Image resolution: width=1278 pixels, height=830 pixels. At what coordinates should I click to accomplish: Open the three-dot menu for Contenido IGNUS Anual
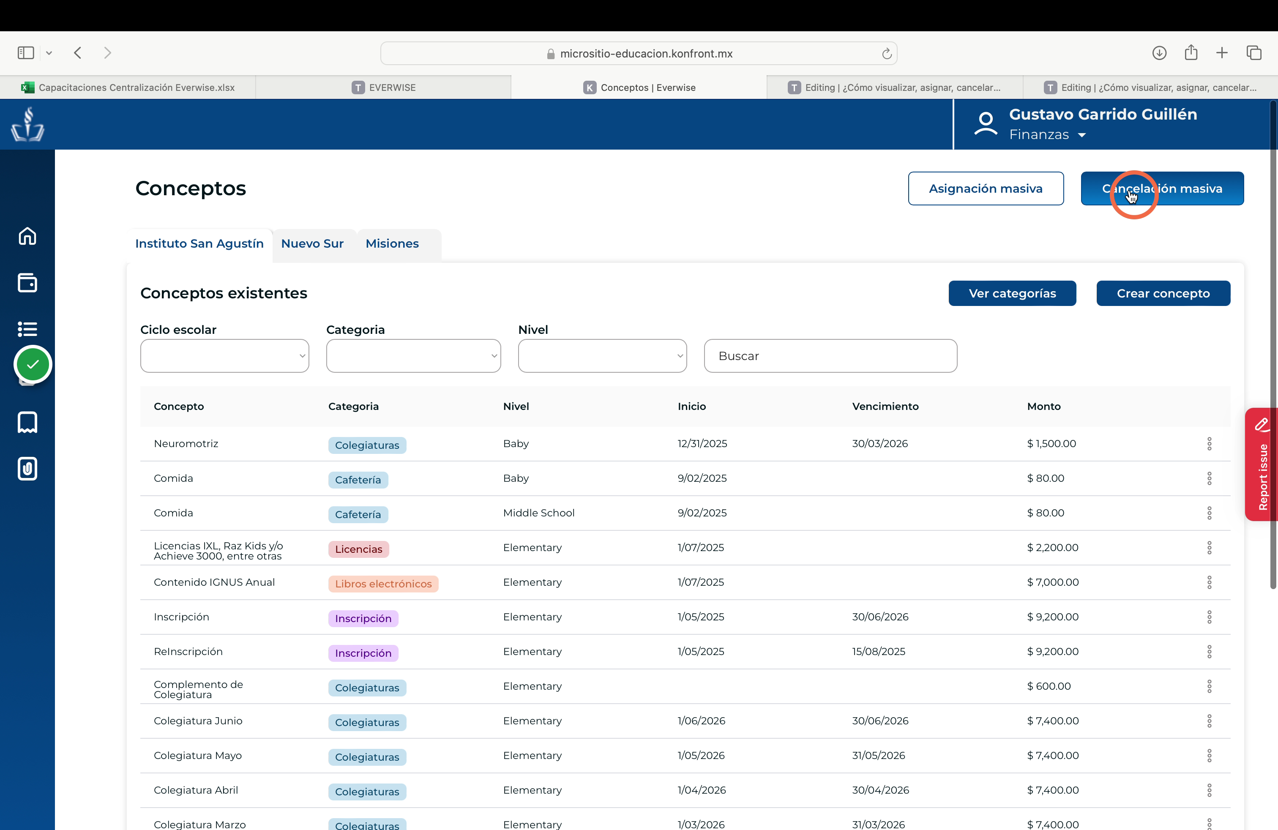click(1209, 582)
